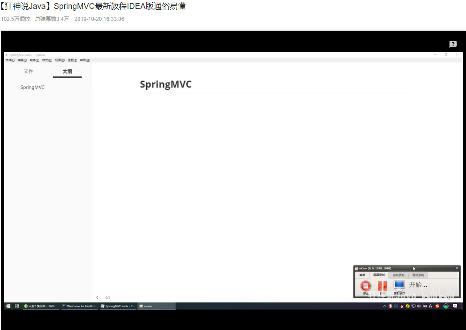The image size is (466, 330).
Task: Click the Typora app icon in title bar
Action: click(x=7, y=55)
